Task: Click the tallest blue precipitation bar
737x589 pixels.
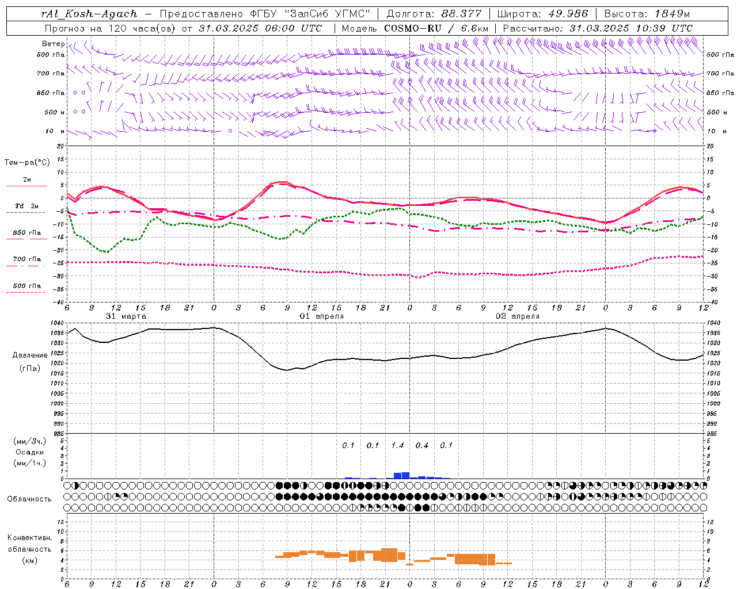Action: click(405, 475)
